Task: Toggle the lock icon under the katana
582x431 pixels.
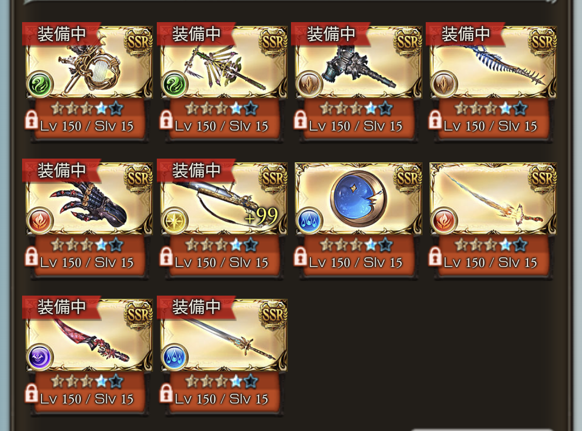Action: click(166, 392)
